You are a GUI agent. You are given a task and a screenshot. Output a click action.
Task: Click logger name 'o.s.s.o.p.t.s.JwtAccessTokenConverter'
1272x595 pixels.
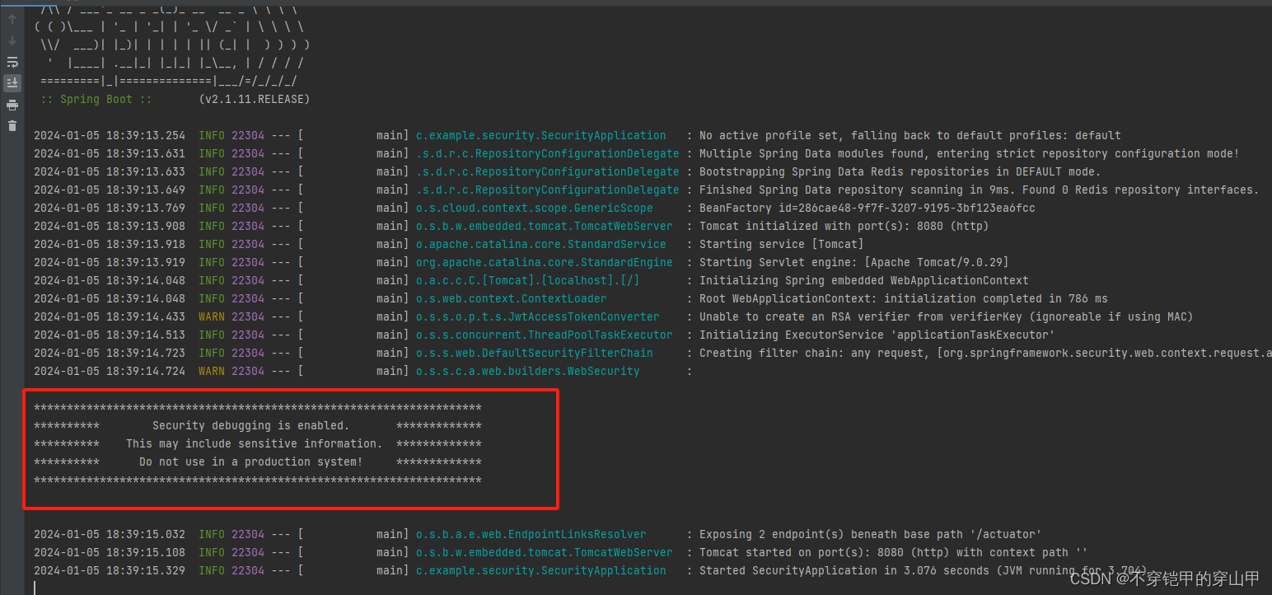(x=537, y=316)
